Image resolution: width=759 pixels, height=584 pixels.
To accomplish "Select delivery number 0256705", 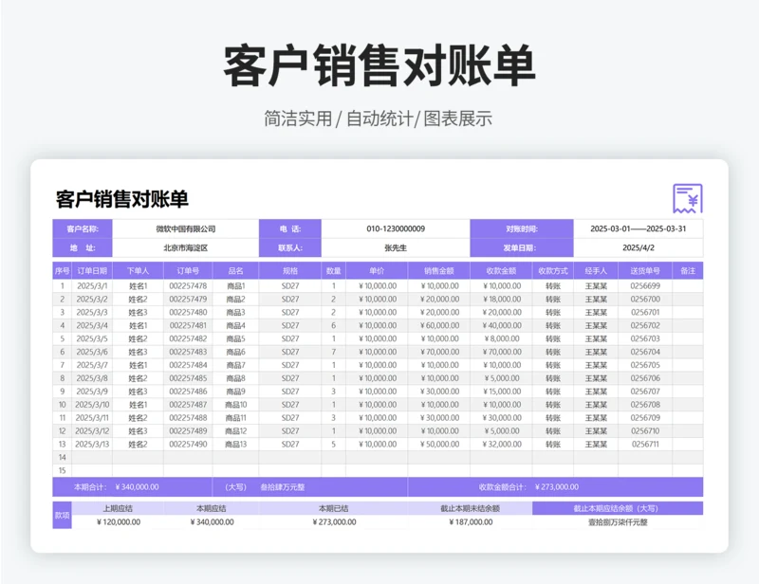I will tap(645, 365).
